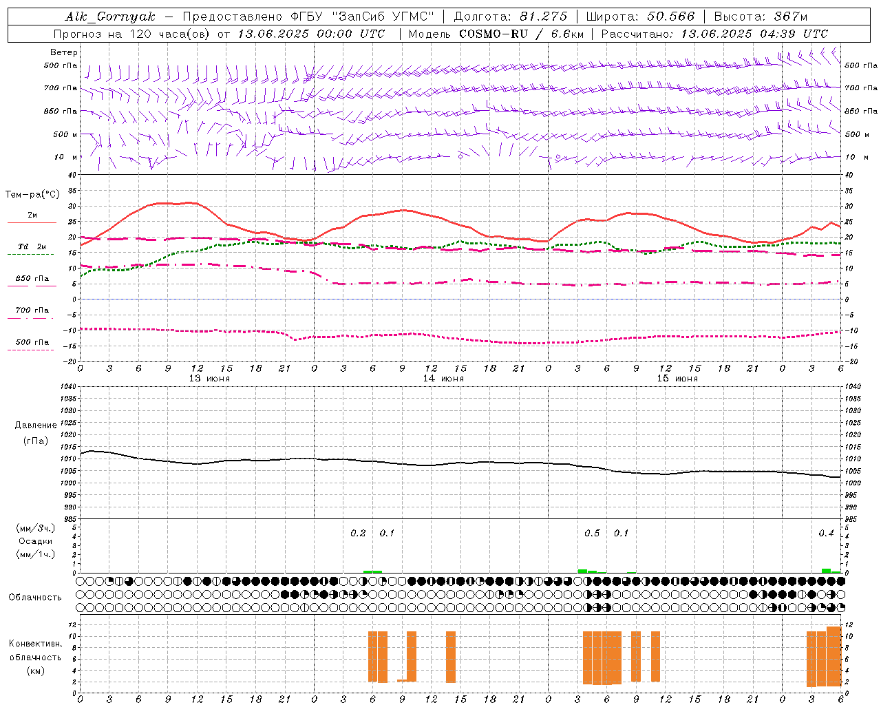Click dotted line sample under '500 гПа' temperature legend
881x705 pixels.
point(30,350)
